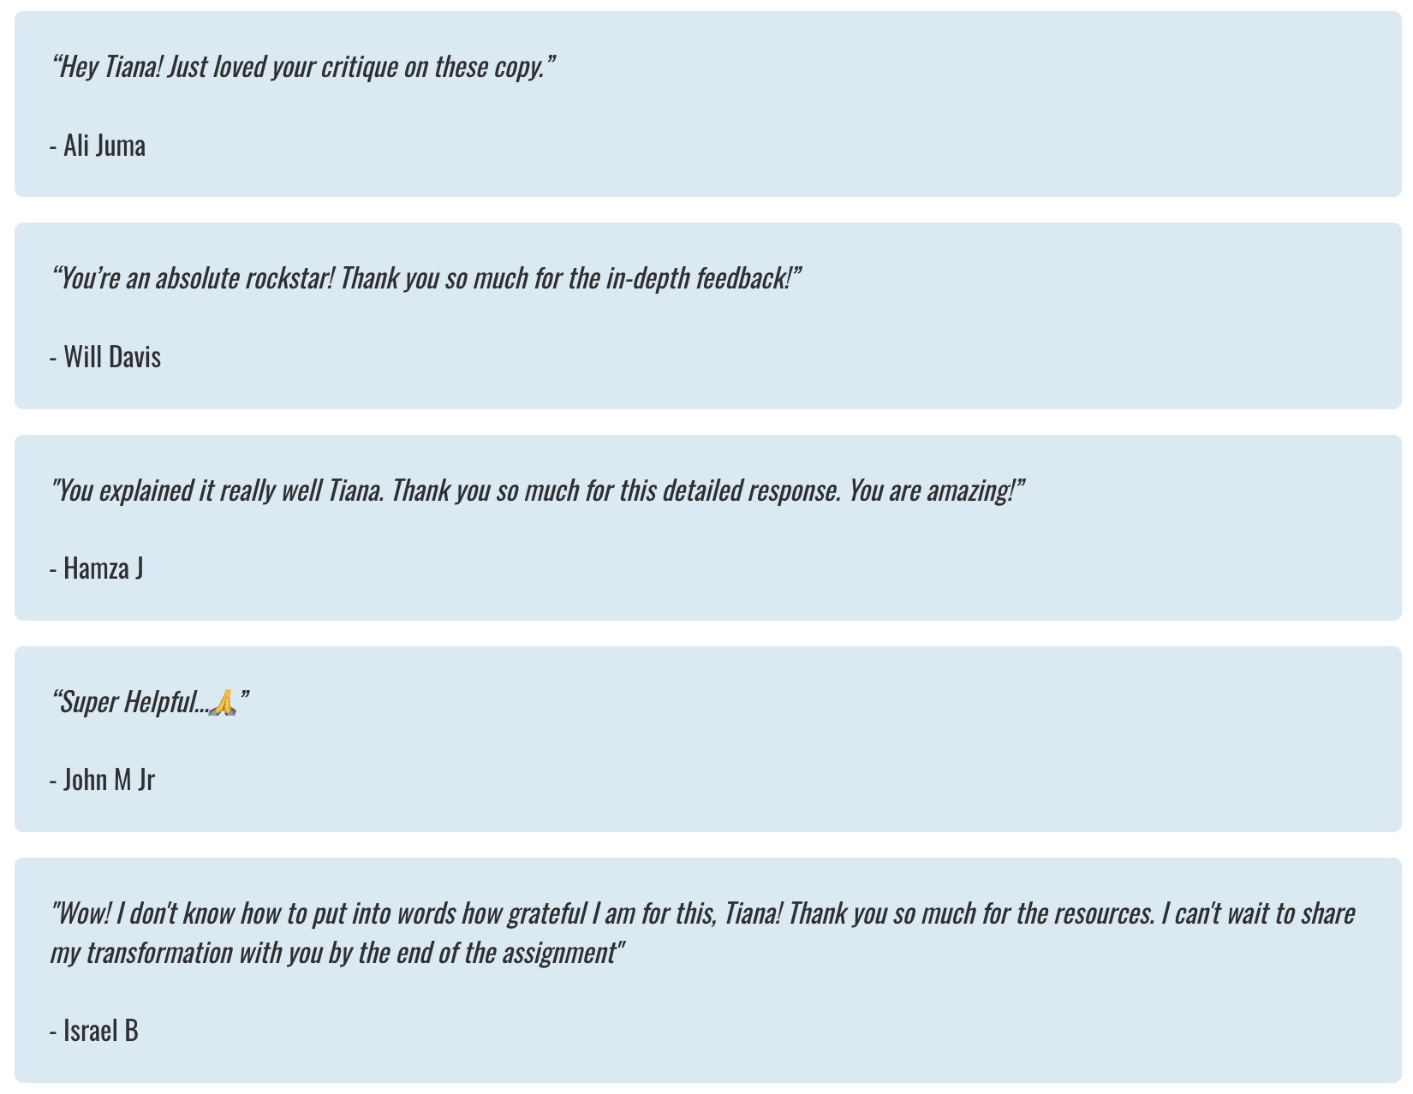Click the "Super Helpful" text
This screenshot has height=1094, width=1413.
(128, 703)
